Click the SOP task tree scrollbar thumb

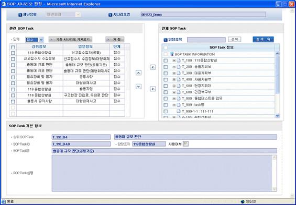[277, 74]
